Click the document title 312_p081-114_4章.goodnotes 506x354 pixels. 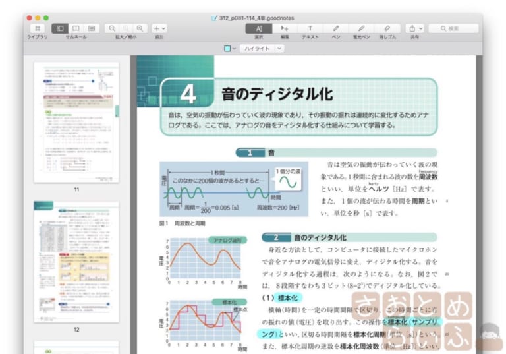pyautogui.click(x=256, y=18)
